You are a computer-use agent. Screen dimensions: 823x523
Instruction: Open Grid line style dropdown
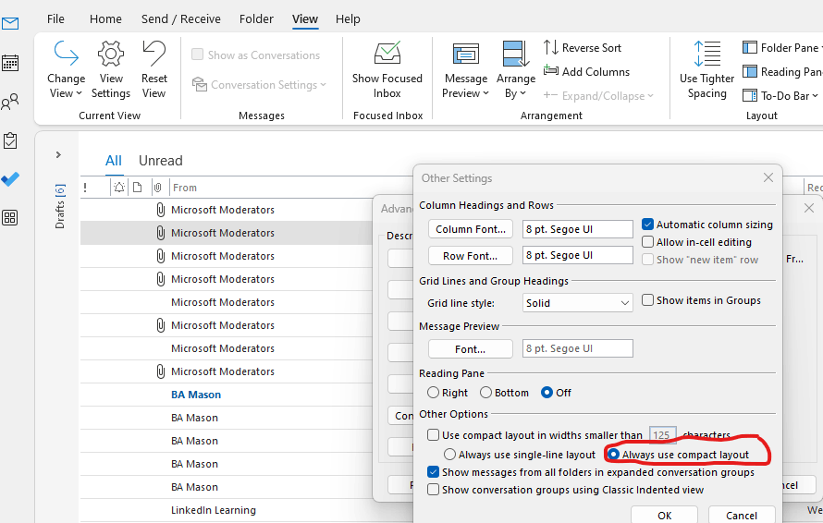tap(577, 303)
